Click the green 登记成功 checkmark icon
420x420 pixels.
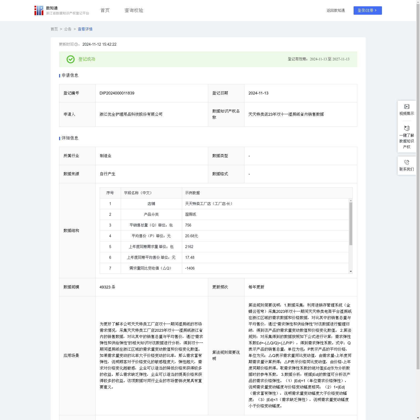point(70,59)
